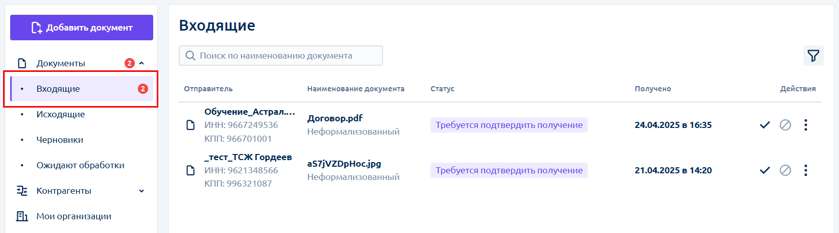The height and width of the screenshot is (233, 839).
Task: Click document icon beside _тест_ТСЖ Гордеев
Action: coord(190,170)
